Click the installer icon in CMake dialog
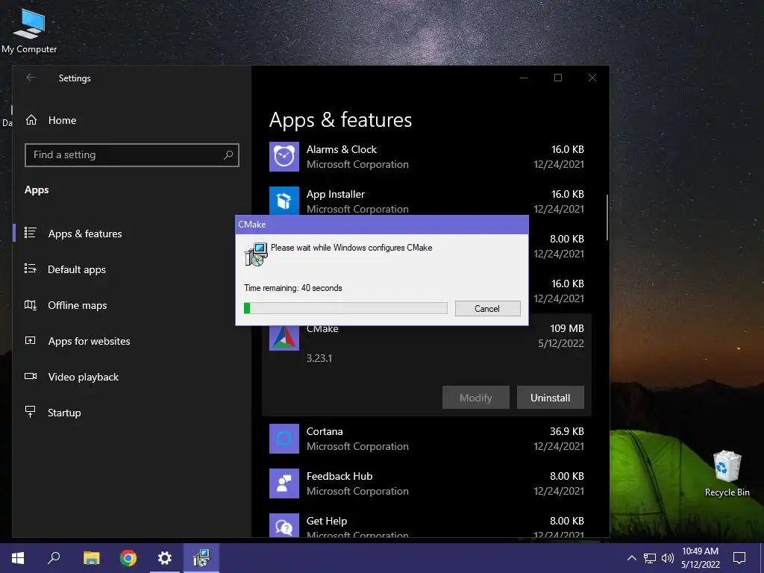This screenshot has width=764, height=573. pos(256,254)
